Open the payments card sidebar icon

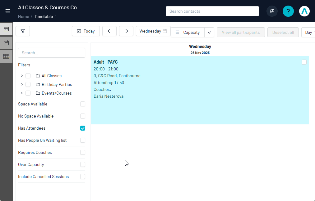click(6, 29)
